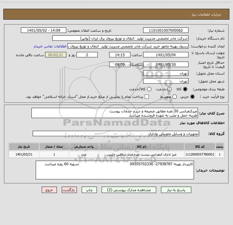Click the تعداد / مقدار column header
Image resolution: width=233 pixels, height=225 pixels.
click(x=54, y=146)
